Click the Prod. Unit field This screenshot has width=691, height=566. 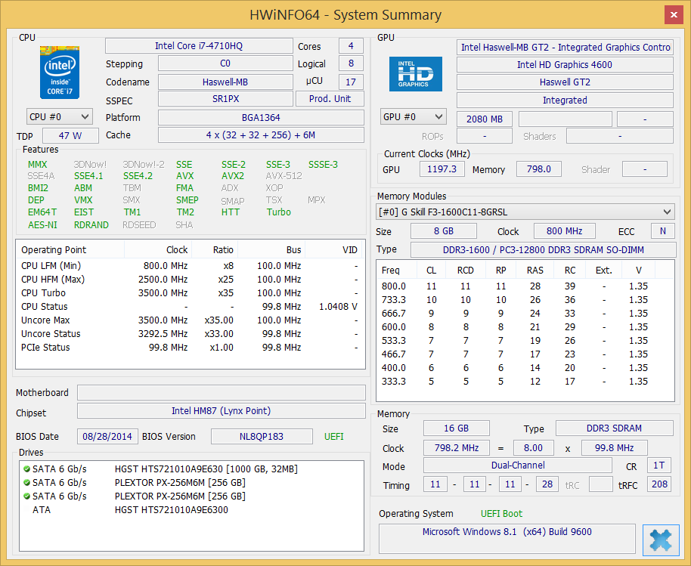click(330, 99)
